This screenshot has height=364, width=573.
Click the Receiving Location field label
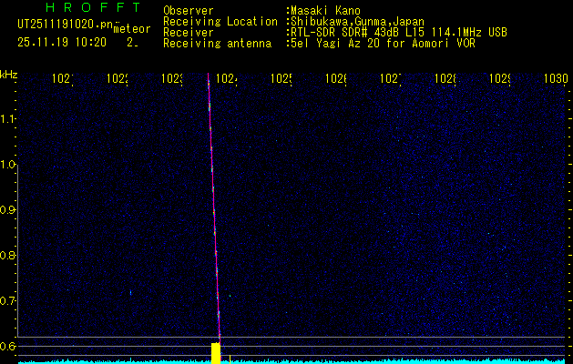pos(220,21)
